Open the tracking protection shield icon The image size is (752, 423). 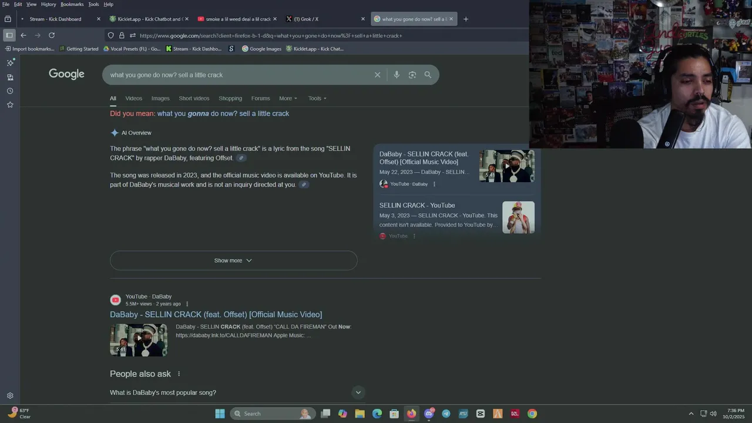pos(110,35)
